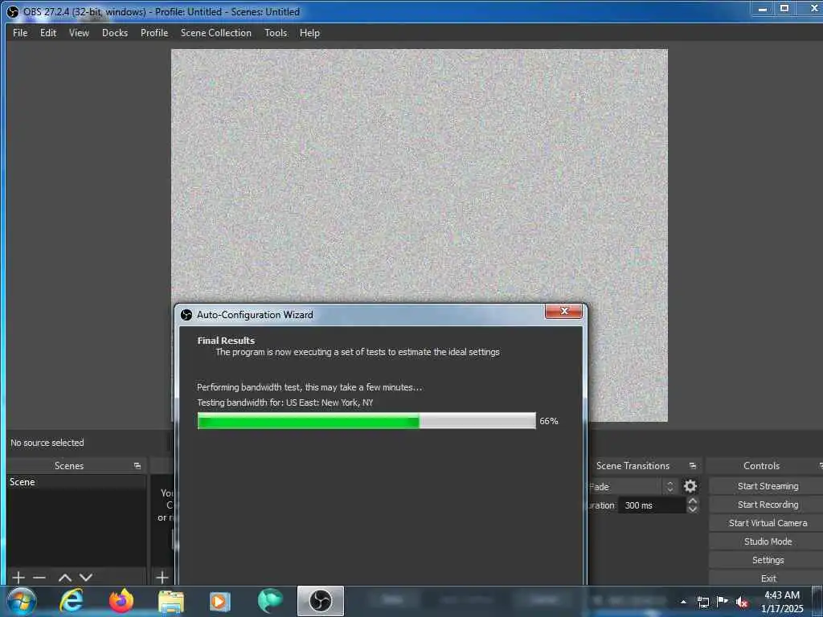Open the Fade transition dropdown
823x617 pixels.
[x=633, y=486]
